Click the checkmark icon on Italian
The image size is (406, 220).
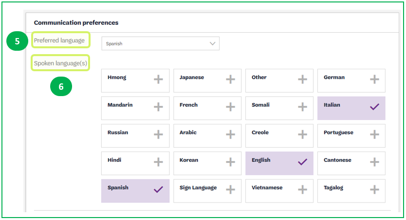[x=374, y=107]
